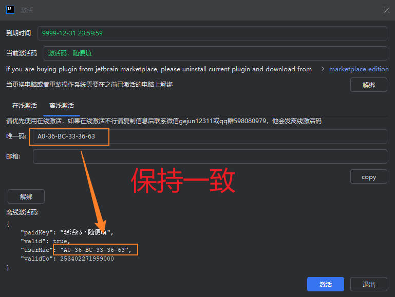Screen dimensions: 395x297
Task: Click the IntelliJ logo in the title bar
Action: tap(10, 10)
